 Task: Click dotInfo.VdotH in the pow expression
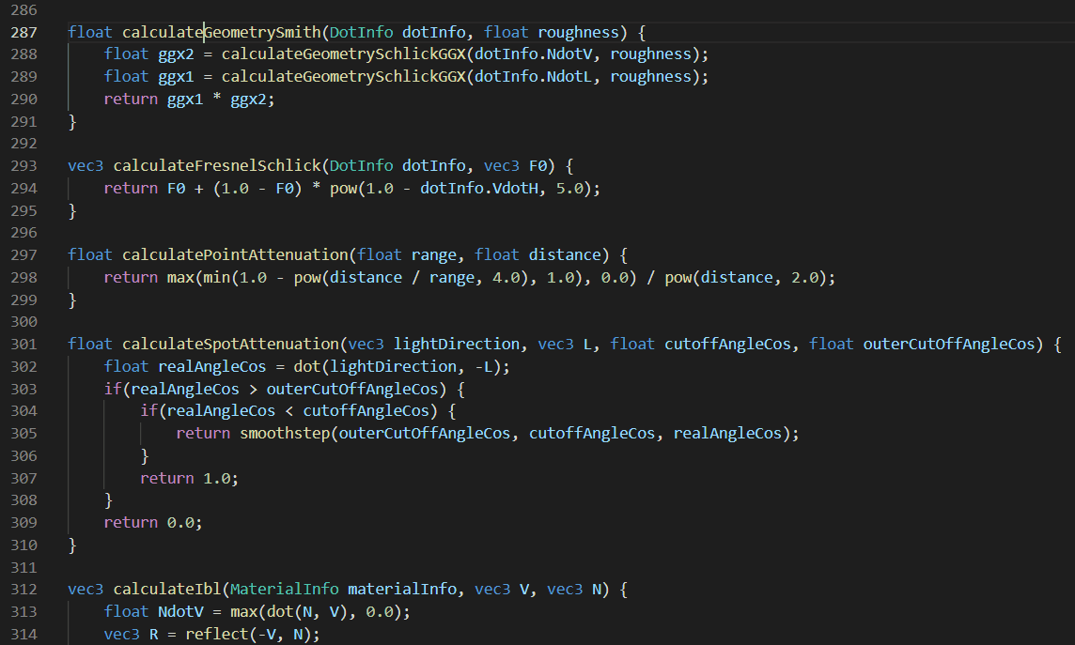[x=479, y=189]
